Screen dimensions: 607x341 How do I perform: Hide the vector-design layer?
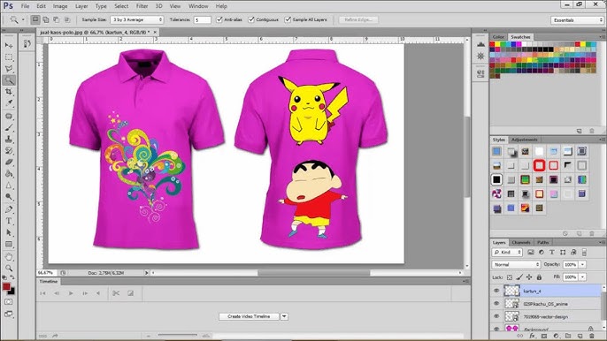pyautogui.click(x=496, y=316)
